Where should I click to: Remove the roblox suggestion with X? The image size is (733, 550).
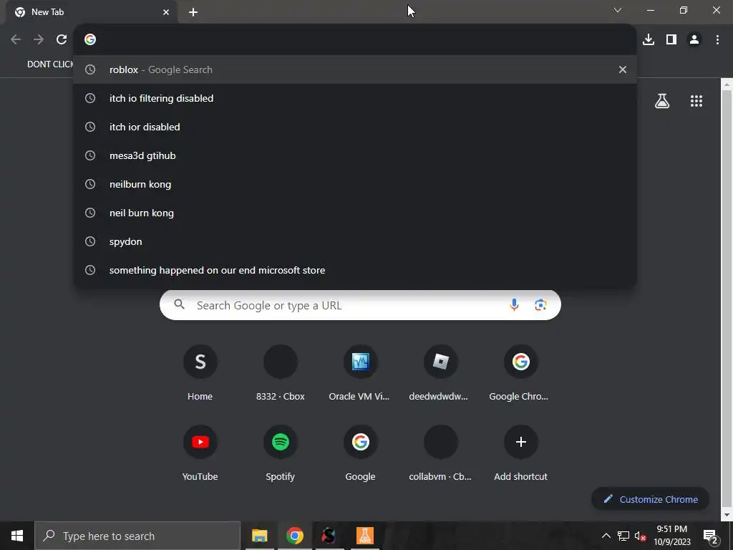pos(623,69)
